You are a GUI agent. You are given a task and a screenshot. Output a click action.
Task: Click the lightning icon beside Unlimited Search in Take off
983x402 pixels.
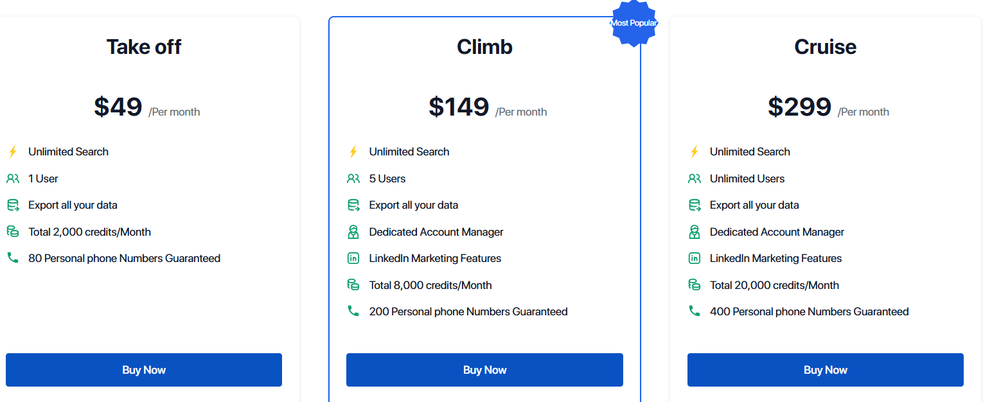(x=13, y=152)
